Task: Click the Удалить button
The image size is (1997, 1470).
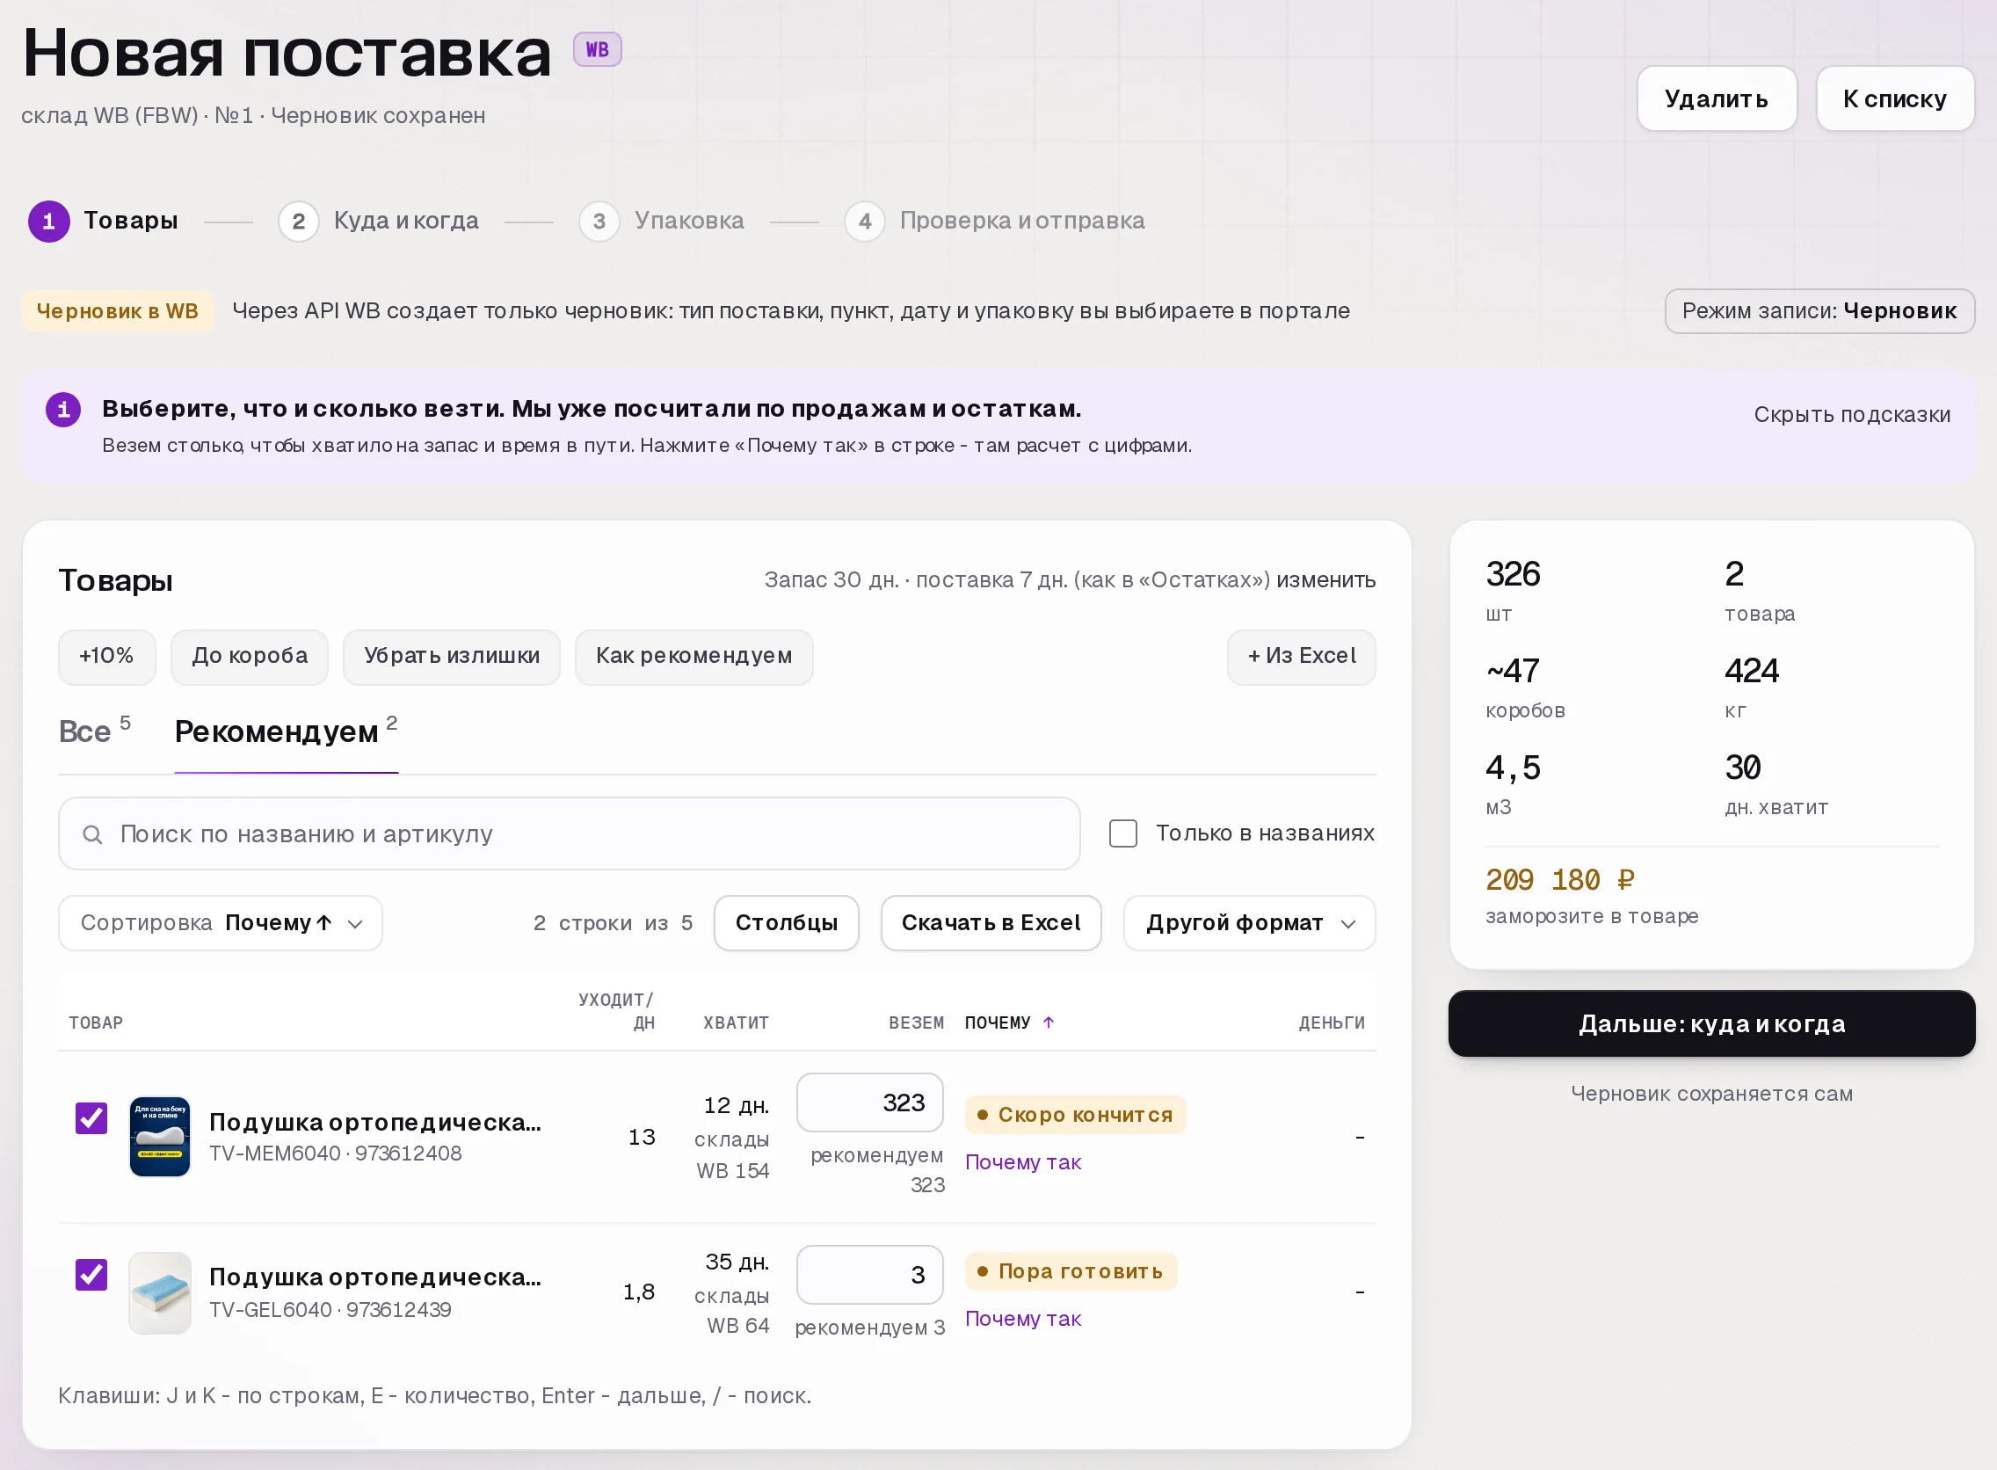Action: coord(1716,98)
